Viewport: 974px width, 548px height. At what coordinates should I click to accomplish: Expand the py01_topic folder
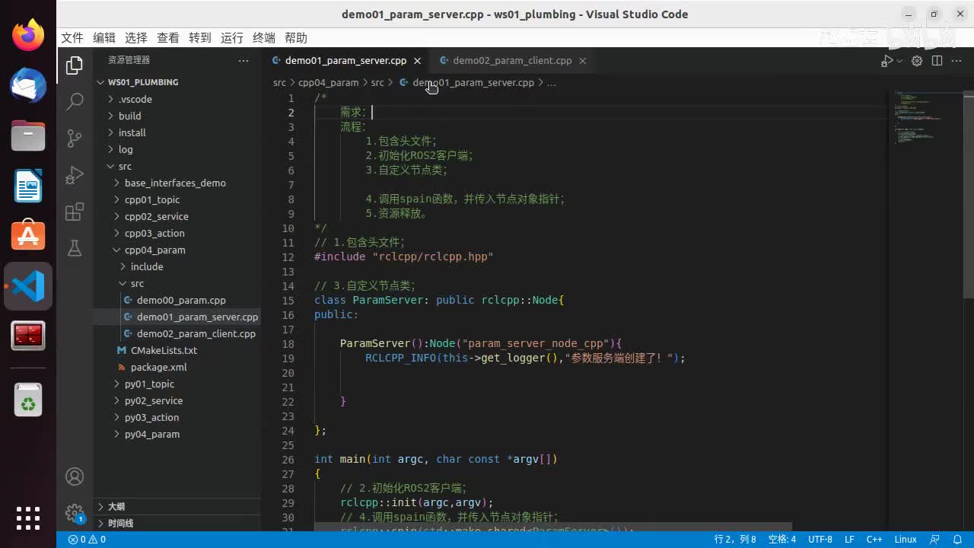pos(177,384)
